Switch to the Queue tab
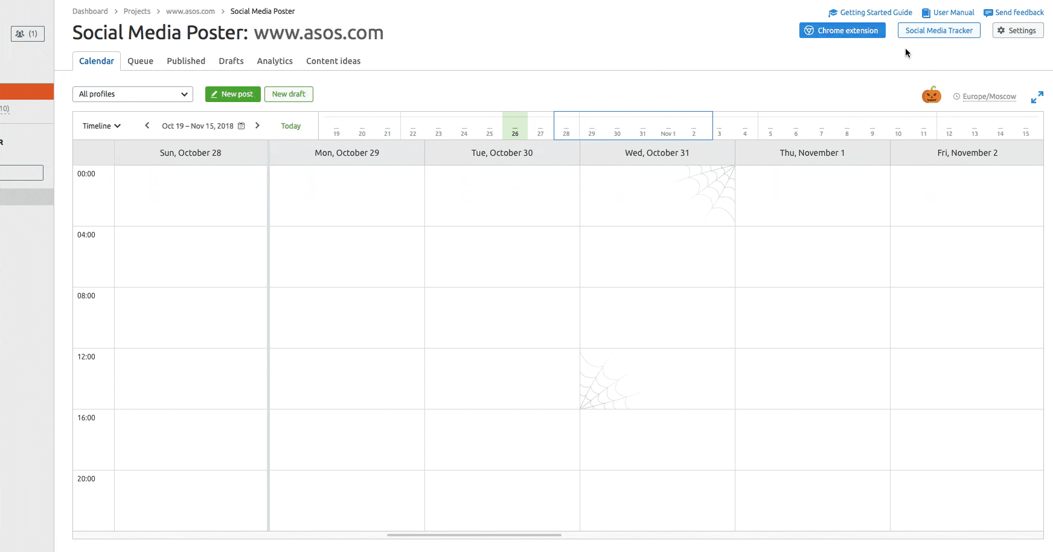This screenshot has height=552, width=1053. (140, 61)
